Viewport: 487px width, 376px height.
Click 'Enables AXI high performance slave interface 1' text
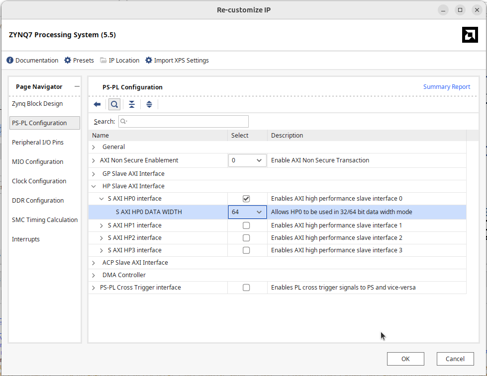[x=336, y=226]
